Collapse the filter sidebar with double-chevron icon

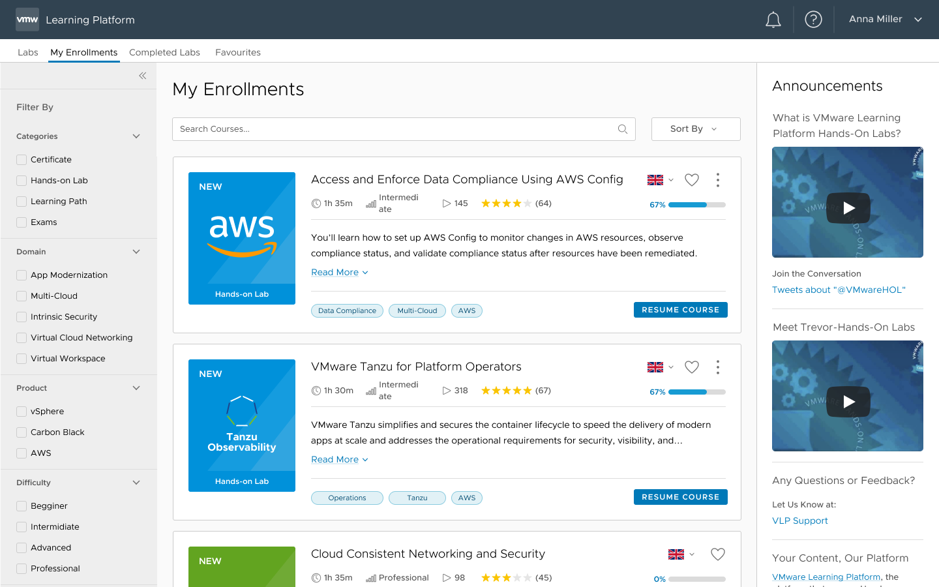142,76
